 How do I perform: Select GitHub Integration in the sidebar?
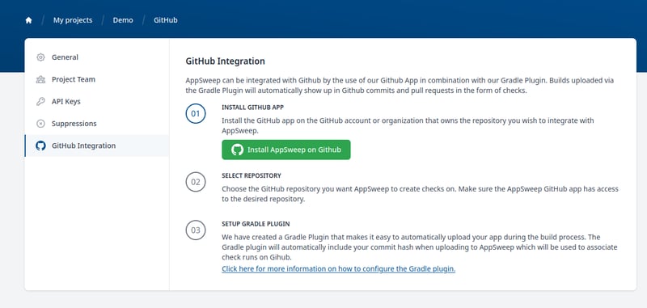pyautogui.click(x=96, y=146)
